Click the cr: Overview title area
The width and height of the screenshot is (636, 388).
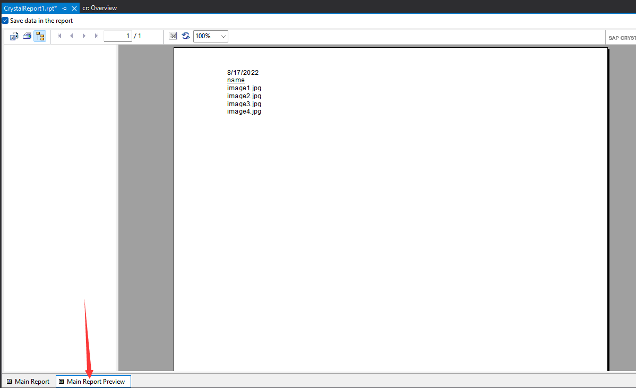[x=99, y=7]
